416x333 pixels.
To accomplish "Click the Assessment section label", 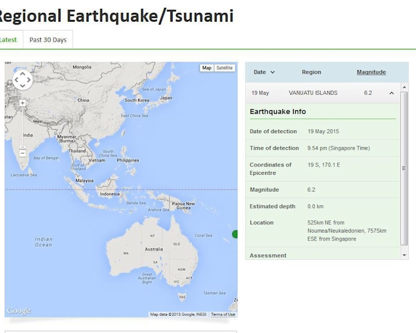I will pos(268,256).
